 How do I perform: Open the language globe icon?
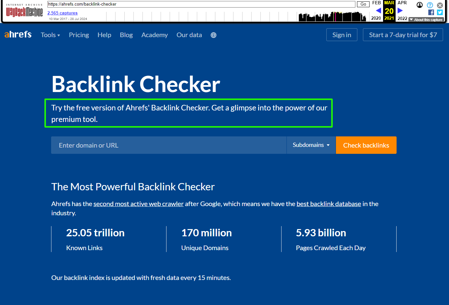click(x=214, y=35)
